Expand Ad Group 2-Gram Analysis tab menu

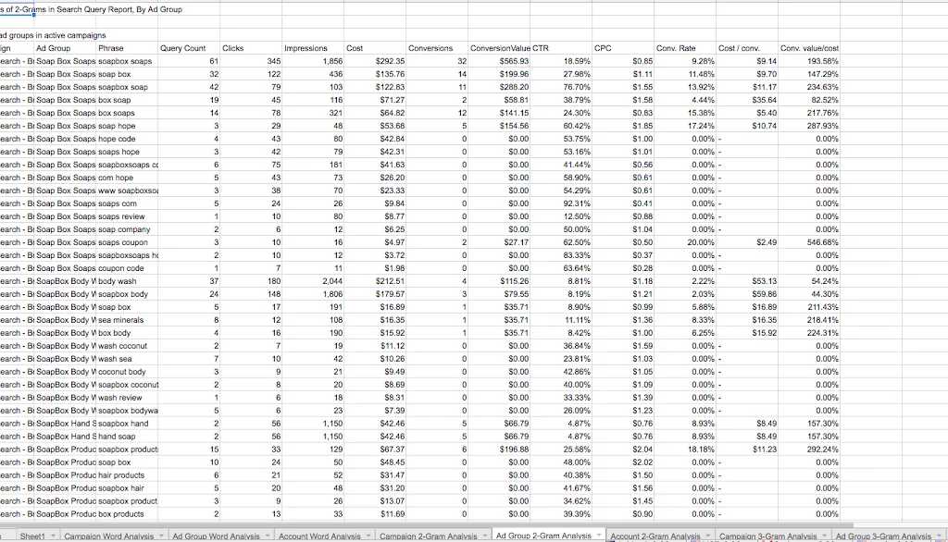pos(599,536)
